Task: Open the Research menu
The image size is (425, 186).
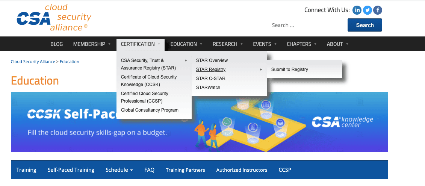Action: 225,44
